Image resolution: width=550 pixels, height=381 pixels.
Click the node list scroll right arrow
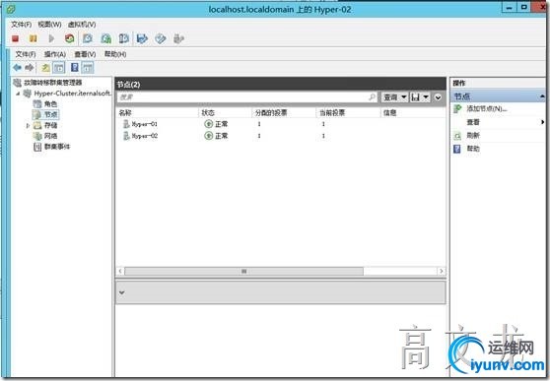pyautogui.click(x=442, y=272)
